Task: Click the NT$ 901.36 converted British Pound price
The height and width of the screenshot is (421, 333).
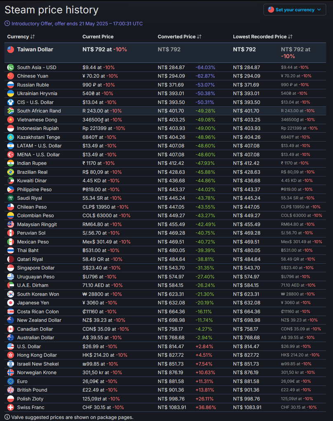Action: click(x=171, y=390)
